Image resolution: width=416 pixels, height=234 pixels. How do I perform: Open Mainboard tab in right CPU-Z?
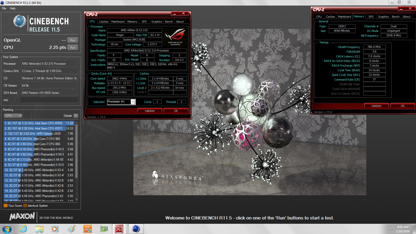344,17
